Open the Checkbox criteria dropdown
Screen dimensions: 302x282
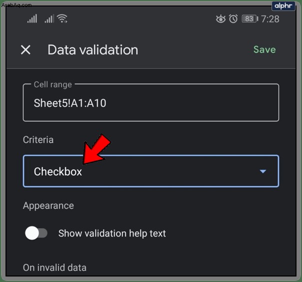point(151,171)
